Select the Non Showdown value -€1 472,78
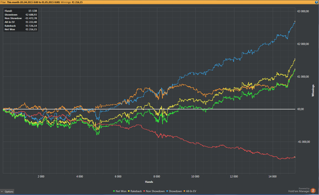Image resolution: width=319 pixels, height=195 pixels. tap(31, 18)
